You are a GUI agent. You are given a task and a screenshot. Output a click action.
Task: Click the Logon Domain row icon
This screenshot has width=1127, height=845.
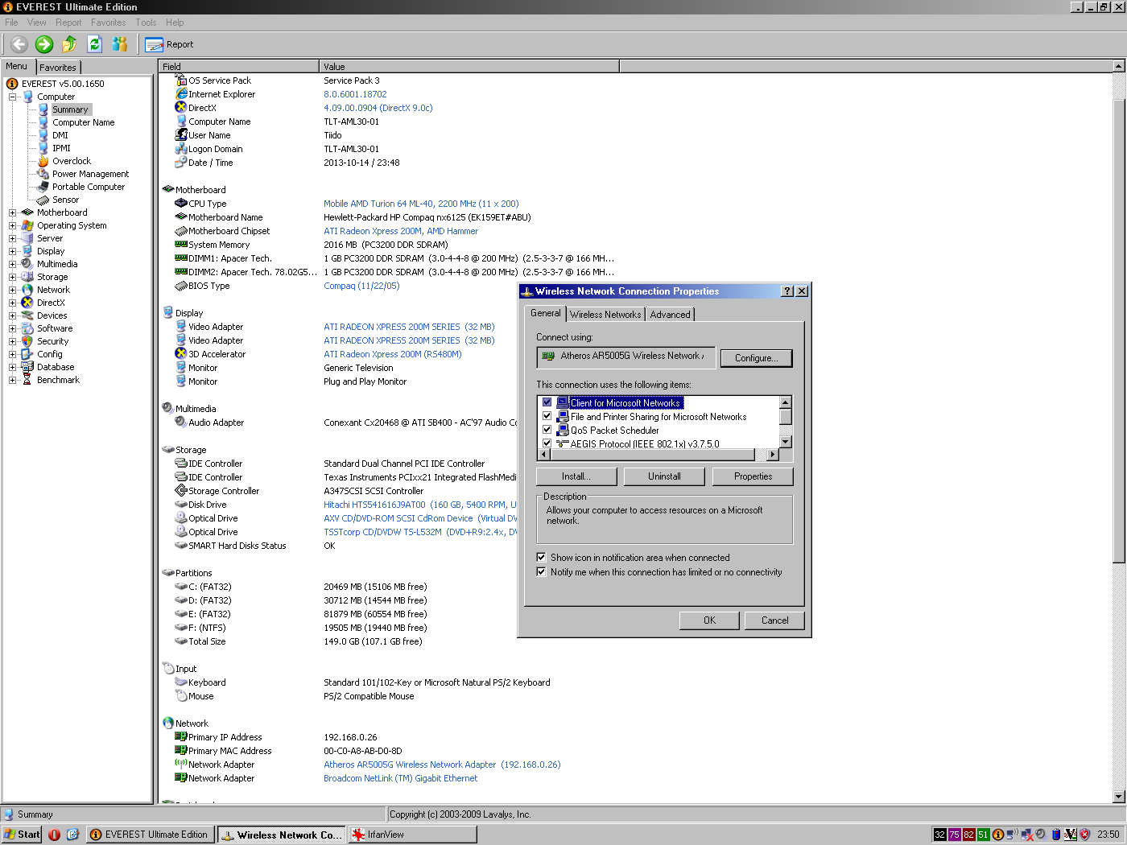coord(181,149)
